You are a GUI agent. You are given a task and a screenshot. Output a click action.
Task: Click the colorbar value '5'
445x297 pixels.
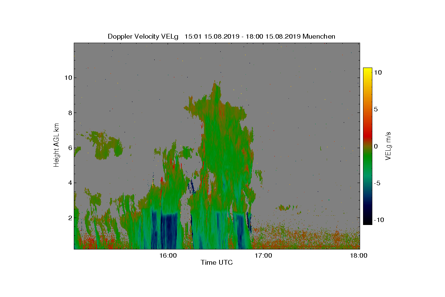click(376, 110)
